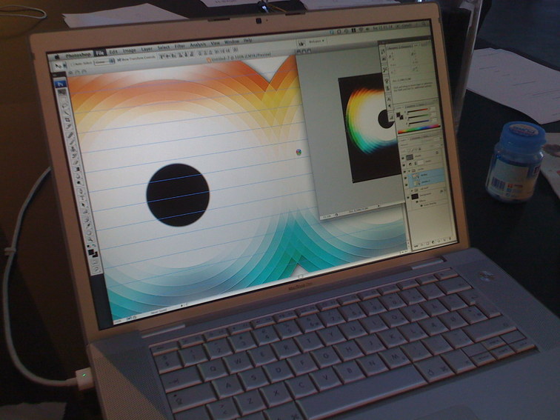Viewport: 560px width, 420px height.
Task: Open the Apple menu
Action: tap(57, 57)
